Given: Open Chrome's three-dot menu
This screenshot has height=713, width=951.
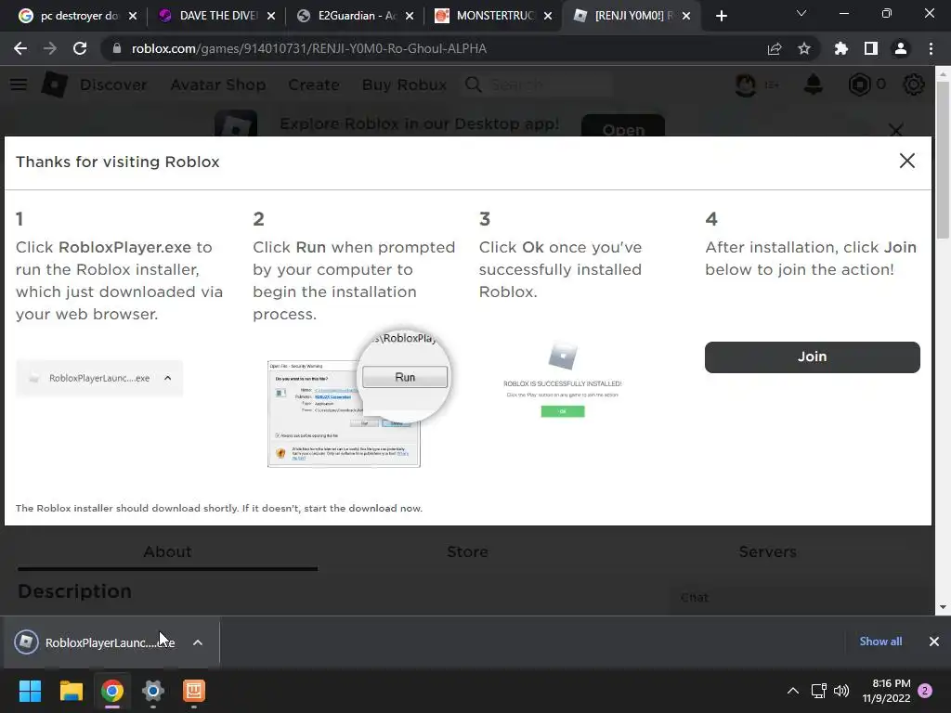Looking at the screenshot, I should point(931,48).
